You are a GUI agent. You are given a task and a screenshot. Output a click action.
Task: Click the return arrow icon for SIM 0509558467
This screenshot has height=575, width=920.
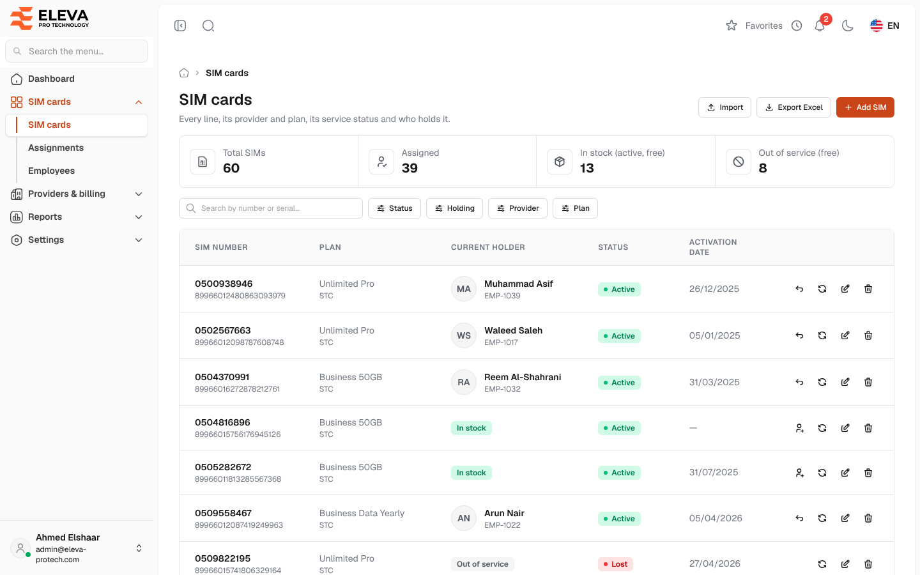coord(799,518)
